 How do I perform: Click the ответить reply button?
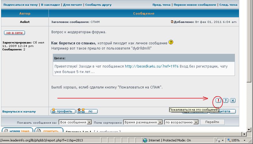point(49,130)
